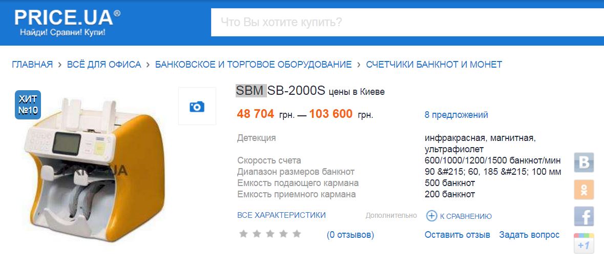
Task: Click the Google +1 icon
Action: (x=584, y=244)
